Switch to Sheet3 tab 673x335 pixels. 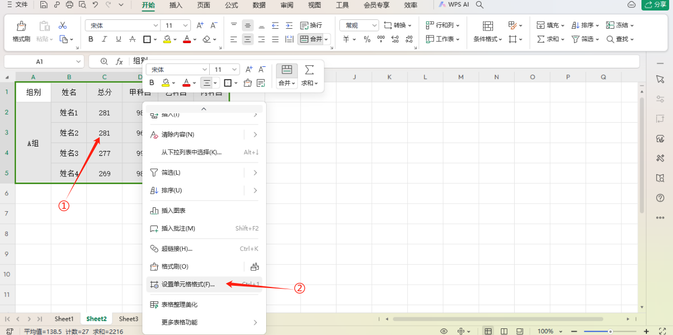tap(128, 319)
